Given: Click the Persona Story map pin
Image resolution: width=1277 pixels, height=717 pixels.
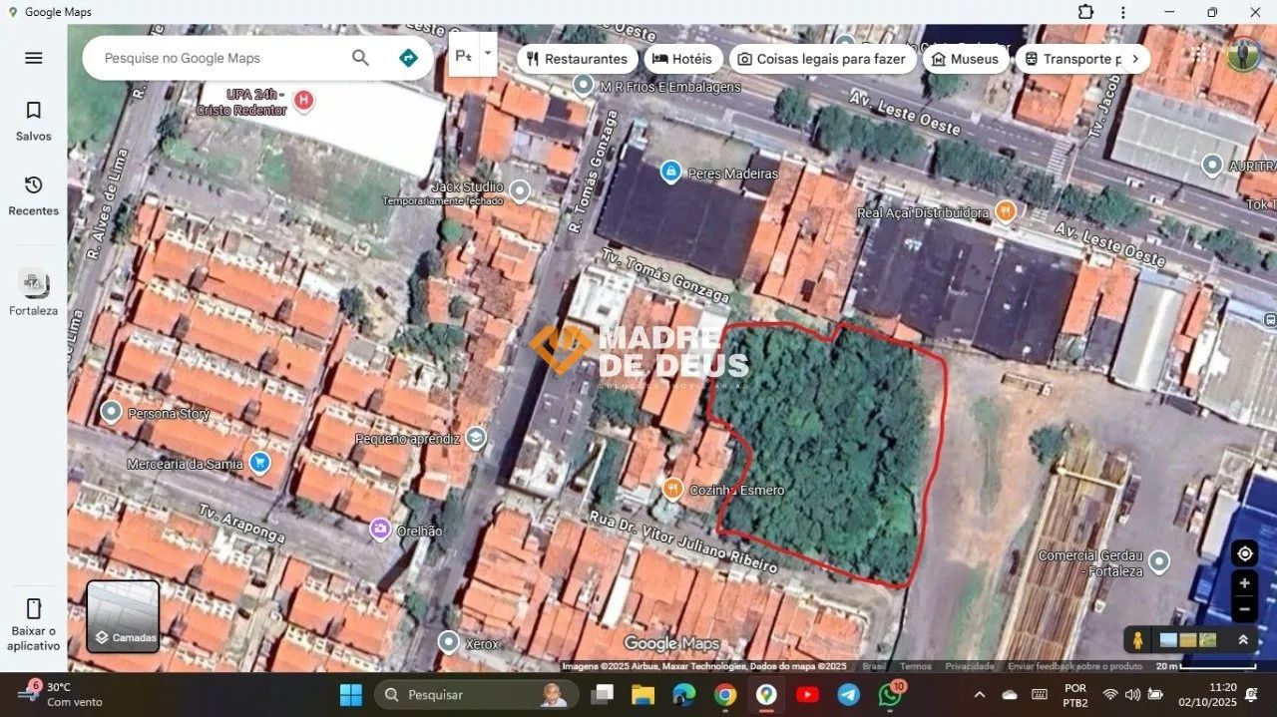Looking at the screenshot, I should pos(112,412).
